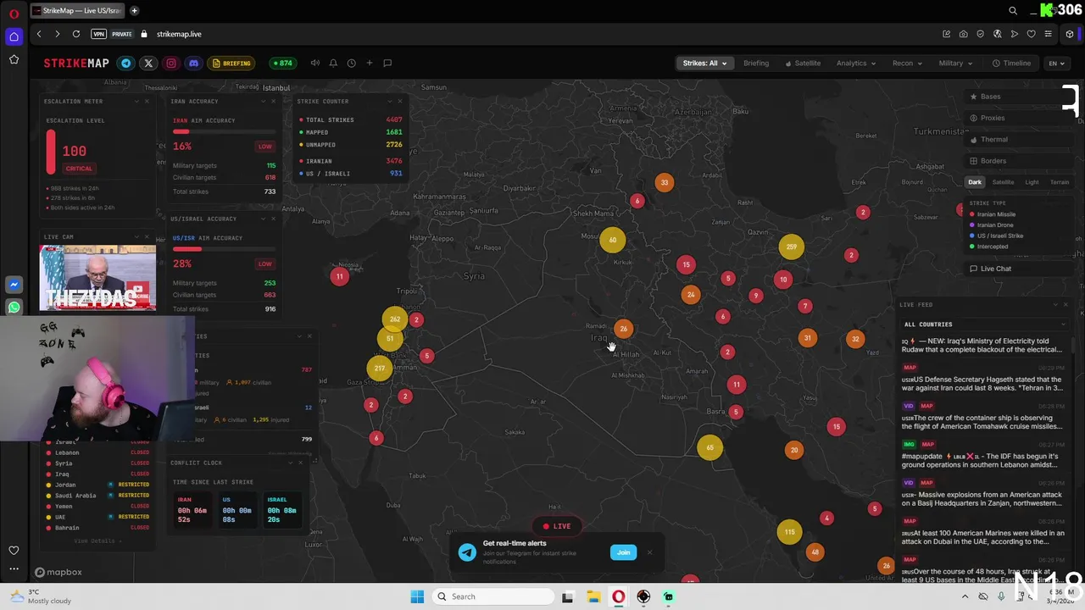Open Opera easy setup menu icon
The image size is (1085, 610).
coord(1048,34)
